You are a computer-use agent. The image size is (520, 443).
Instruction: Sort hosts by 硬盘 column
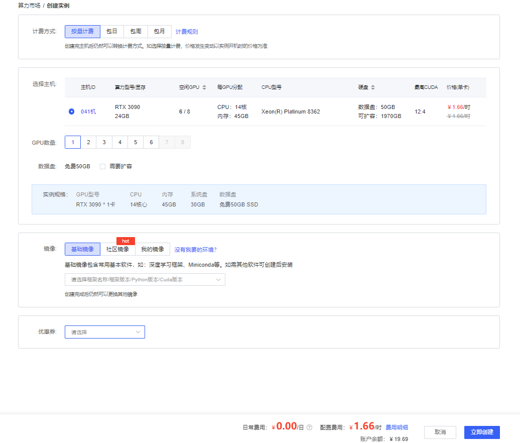373,87
